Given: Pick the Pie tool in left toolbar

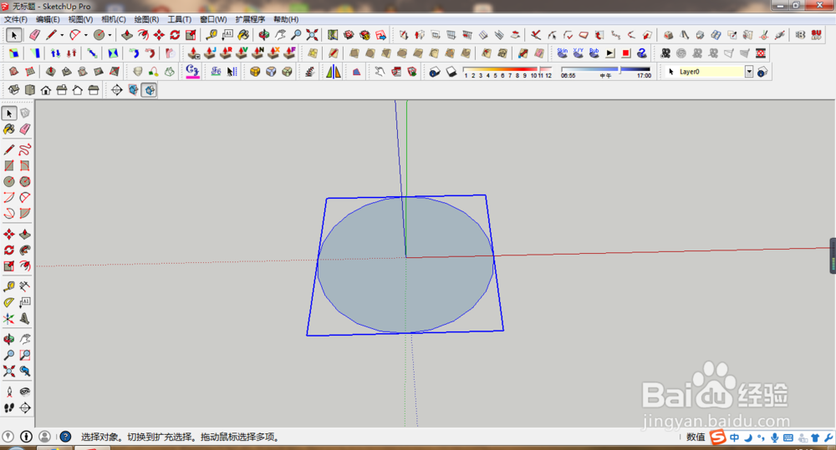Looking at the screenshot, I should click(x=25, y=214).
